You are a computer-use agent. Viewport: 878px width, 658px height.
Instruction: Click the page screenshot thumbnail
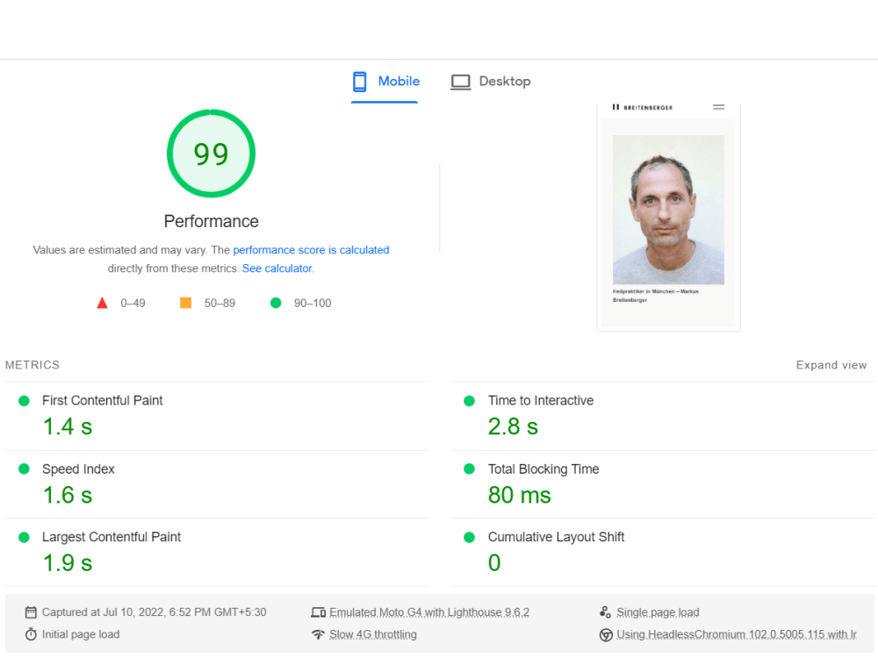click(x=668, y=217)
